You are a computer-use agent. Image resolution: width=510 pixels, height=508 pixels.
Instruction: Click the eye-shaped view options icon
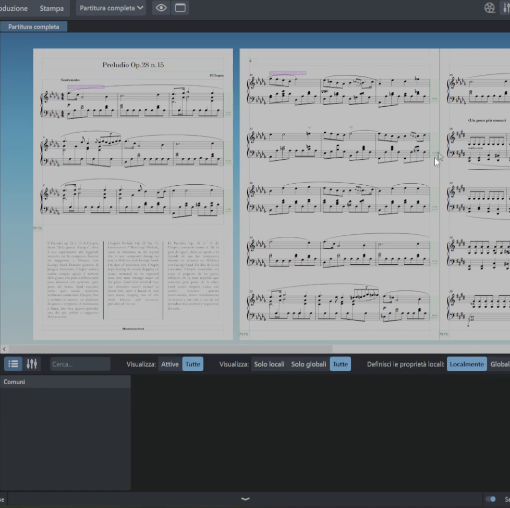(x=161, y=8)
